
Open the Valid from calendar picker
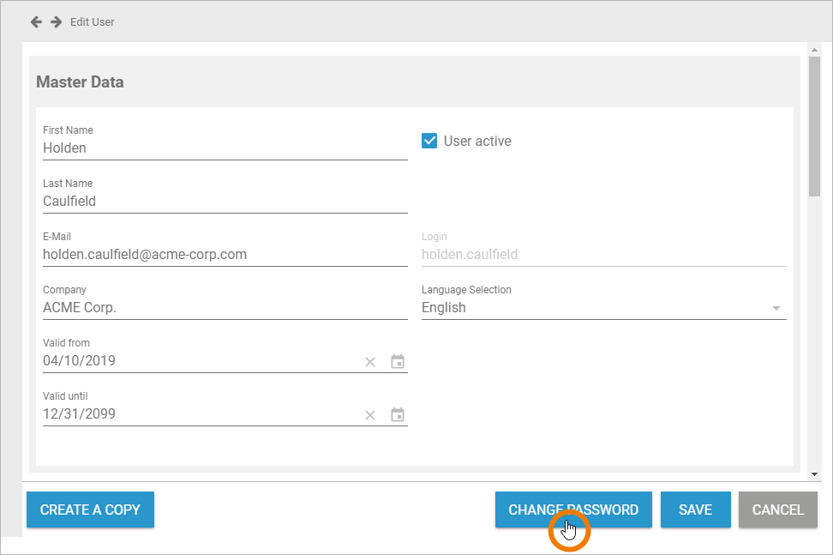398,362
